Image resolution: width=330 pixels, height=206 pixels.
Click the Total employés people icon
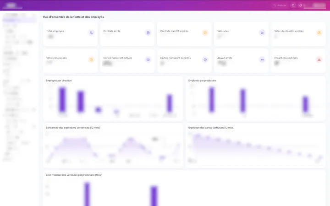[91, 33]
